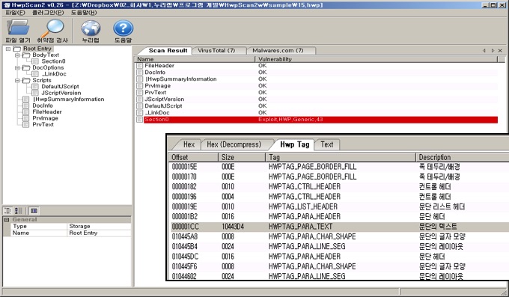The image size is (509, 297).
Task: Open the Hex (Decompress) tab
Action: pos(234,144)
